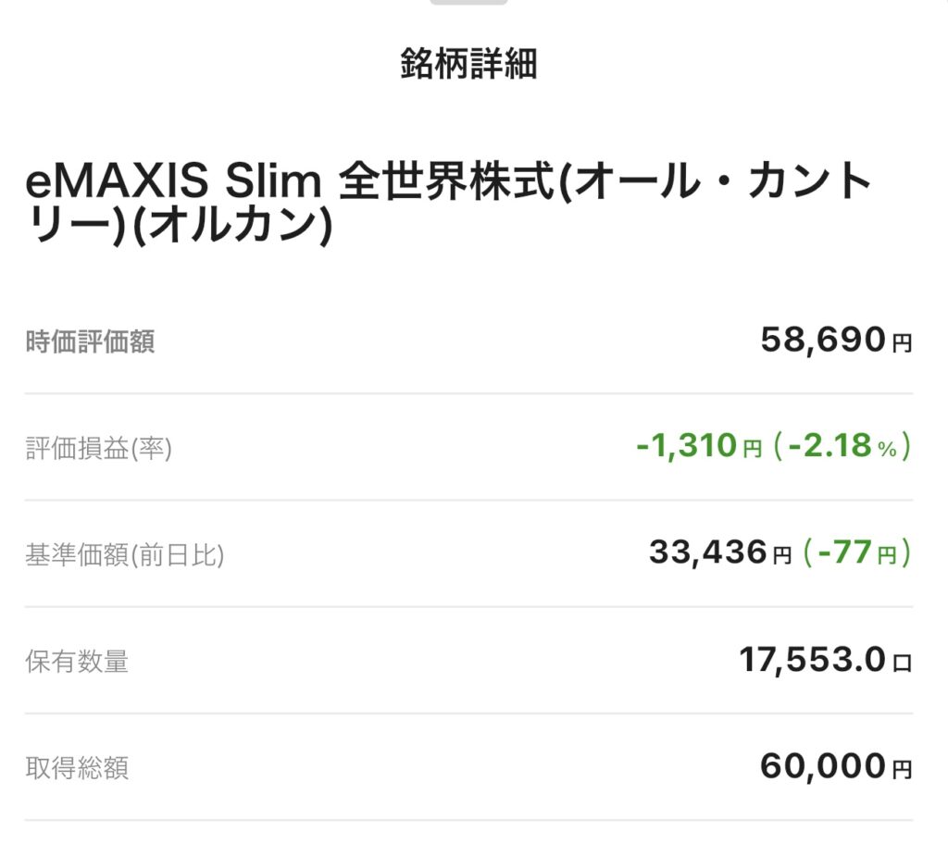The height and width of the screenshot is (856, 948).
Task: Click the 口 unit symbol beside holdings
Action: click(x=903, y=664)
